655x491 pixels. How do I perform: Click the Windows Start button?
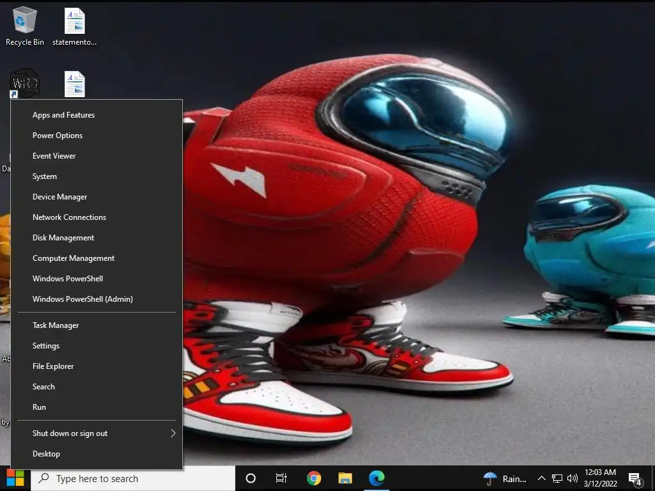15,478
